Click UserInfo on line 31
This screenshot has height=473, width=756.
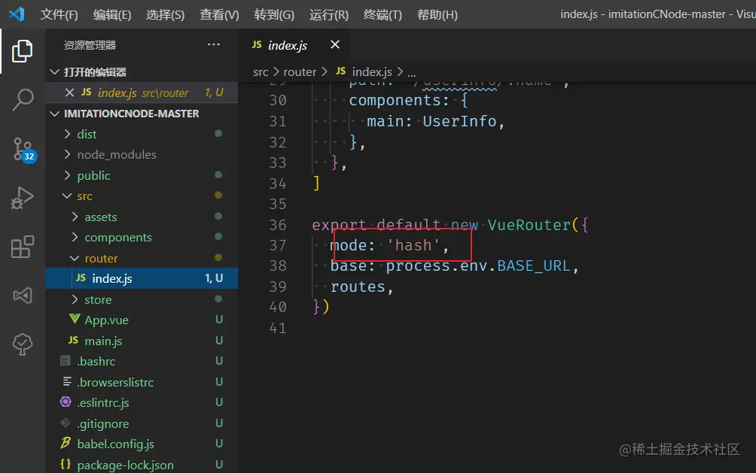click(459, 121)
